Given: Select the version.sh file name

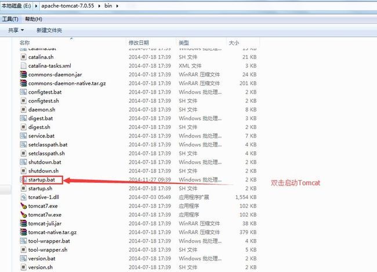Looking at the screenshot, I should click(41, 267).
